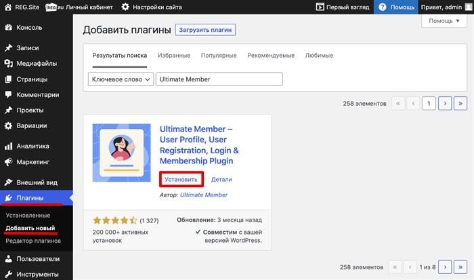Click the Инструменты wrench icon
474x280 pixels.
pos(8,275)
